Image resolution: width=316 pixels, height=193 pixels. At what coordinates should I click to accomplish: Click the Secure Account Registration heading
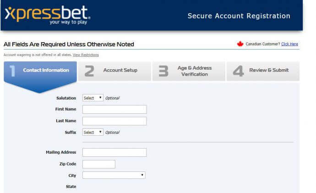click(239, 16)
